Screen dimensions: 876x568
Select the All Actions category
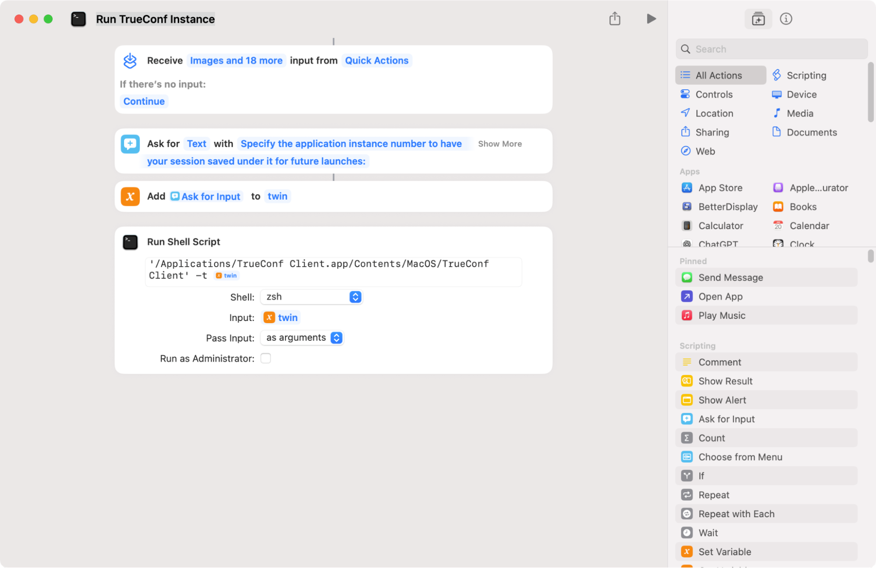coord(719,75)
